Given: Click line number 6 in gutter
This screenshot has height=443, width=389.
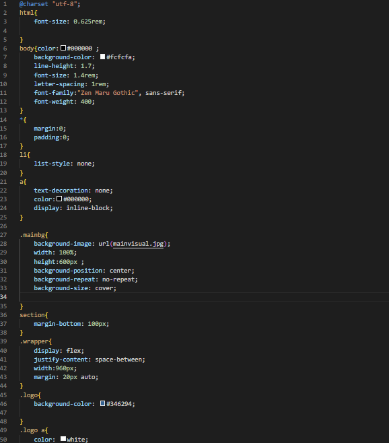Looking at the screenshot, I should pos(5,48).
